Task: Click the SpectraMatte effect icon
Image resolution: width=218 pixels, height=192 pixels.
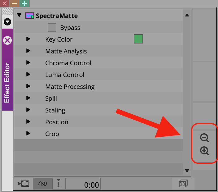Action: coord(30,16)
